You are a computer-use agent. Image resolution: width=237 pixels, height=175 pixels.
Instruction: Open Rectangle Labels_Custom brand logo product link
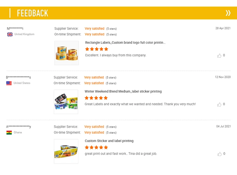tap(125, 42)
